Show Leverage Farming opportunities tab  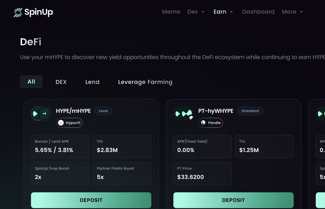(145, 82)
